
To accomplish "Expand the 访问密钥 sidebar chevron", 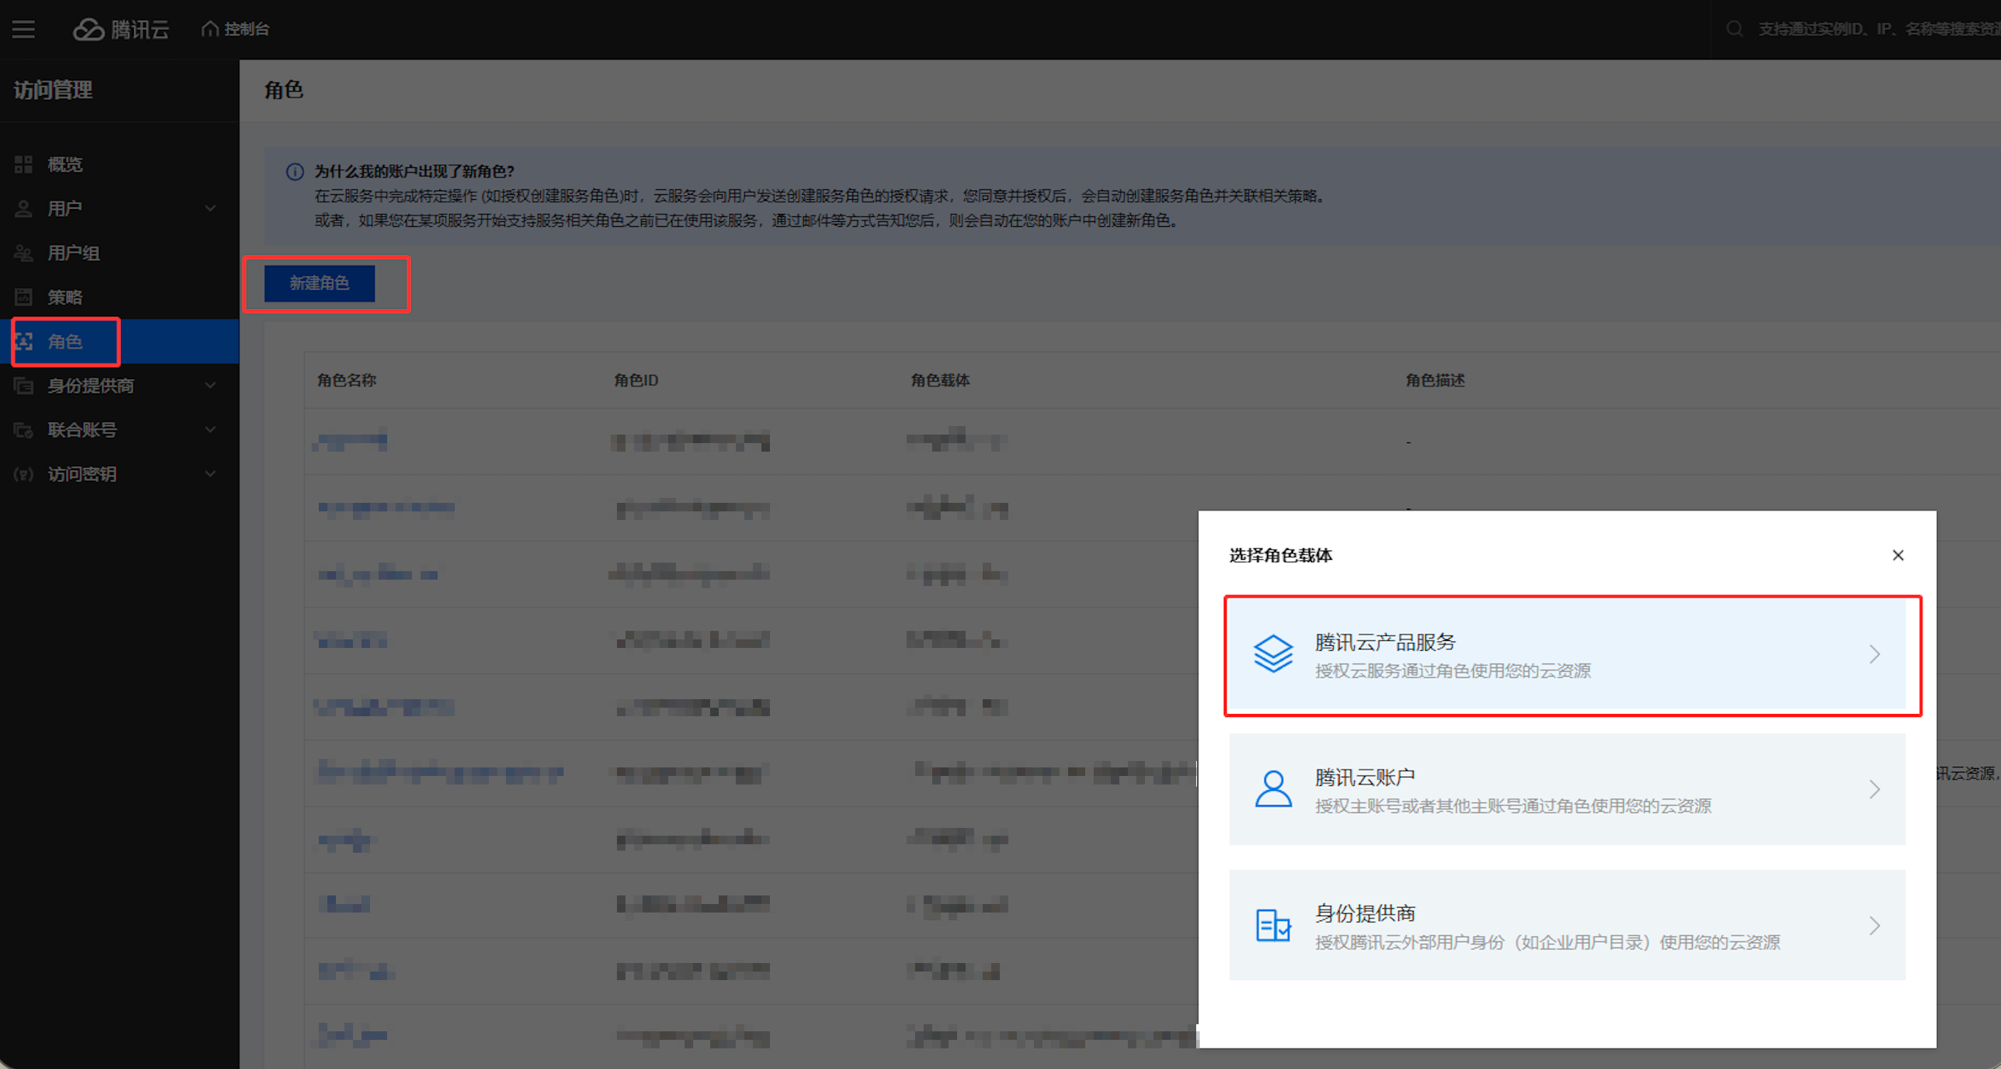I will 211,474.
